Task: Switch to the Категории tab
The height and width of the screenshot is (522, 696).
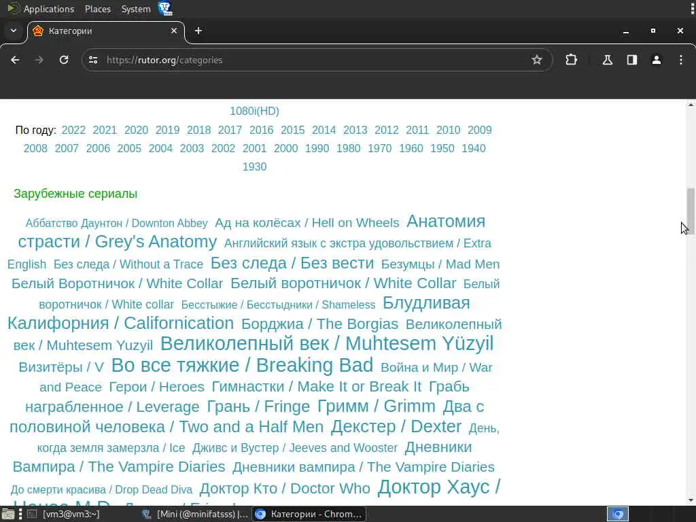Action: [106, 31]
